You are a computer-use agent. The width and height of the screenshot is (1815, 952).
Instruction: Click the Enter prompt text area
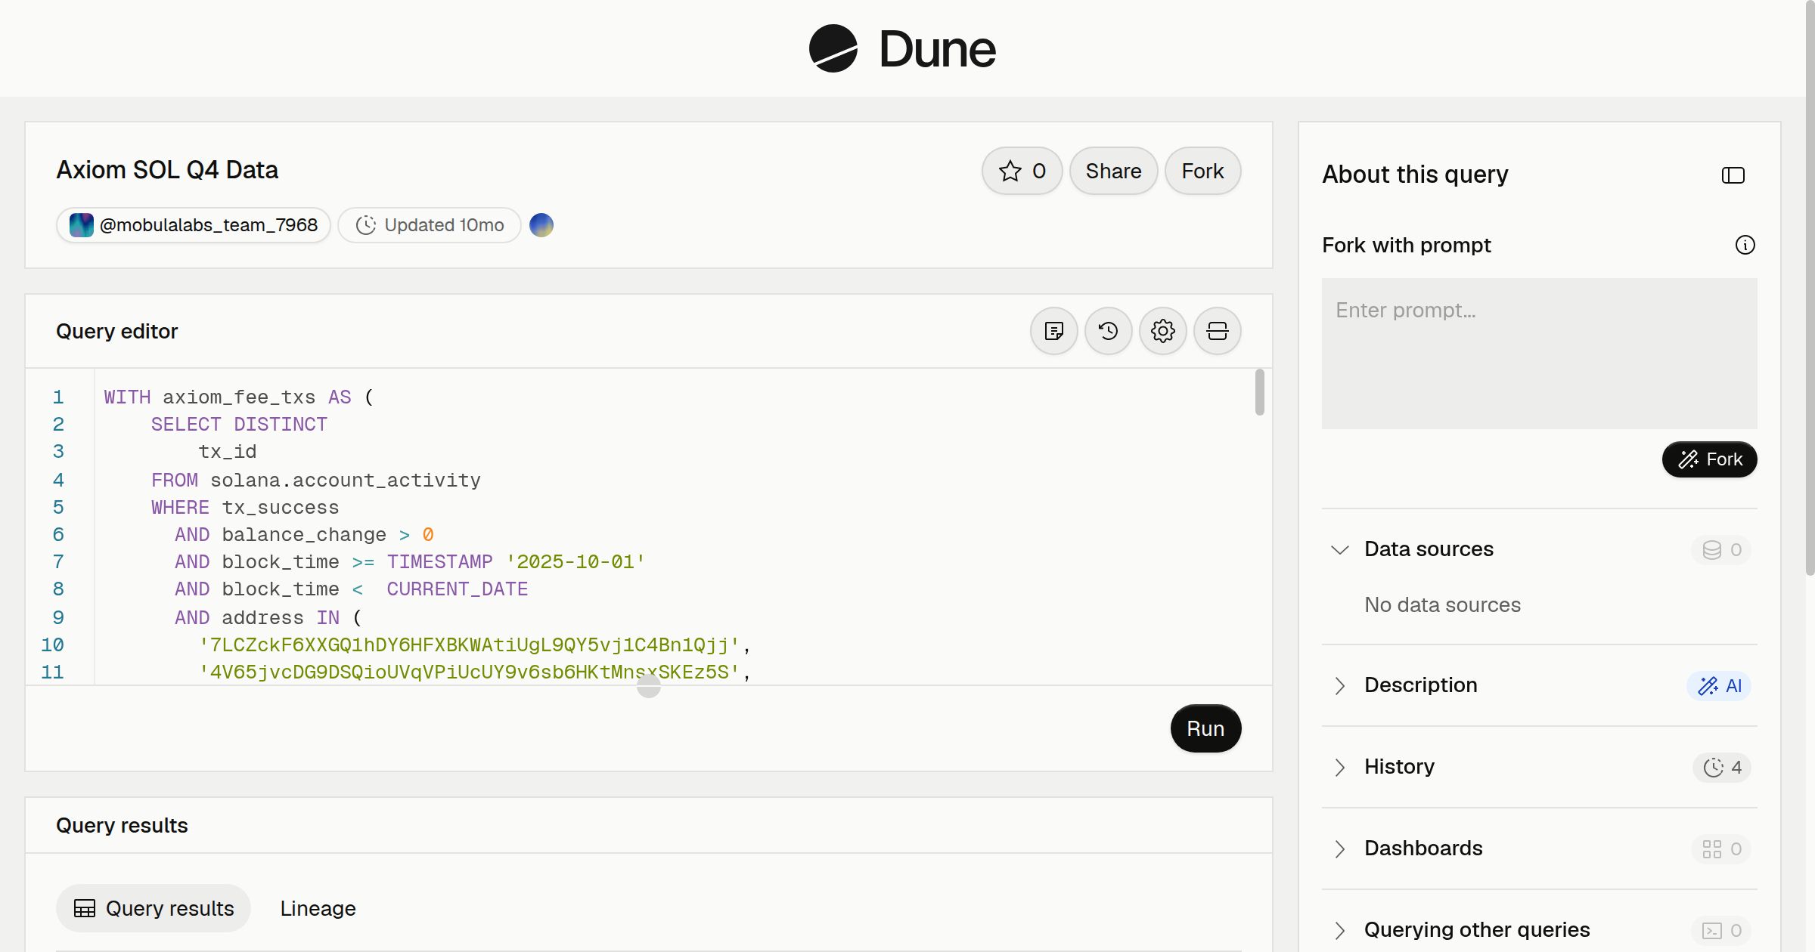[x=1539, y=354]
